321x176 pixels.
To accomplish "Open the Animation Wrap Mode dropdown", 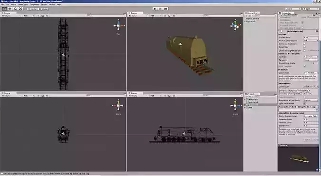I will (311, 100).
